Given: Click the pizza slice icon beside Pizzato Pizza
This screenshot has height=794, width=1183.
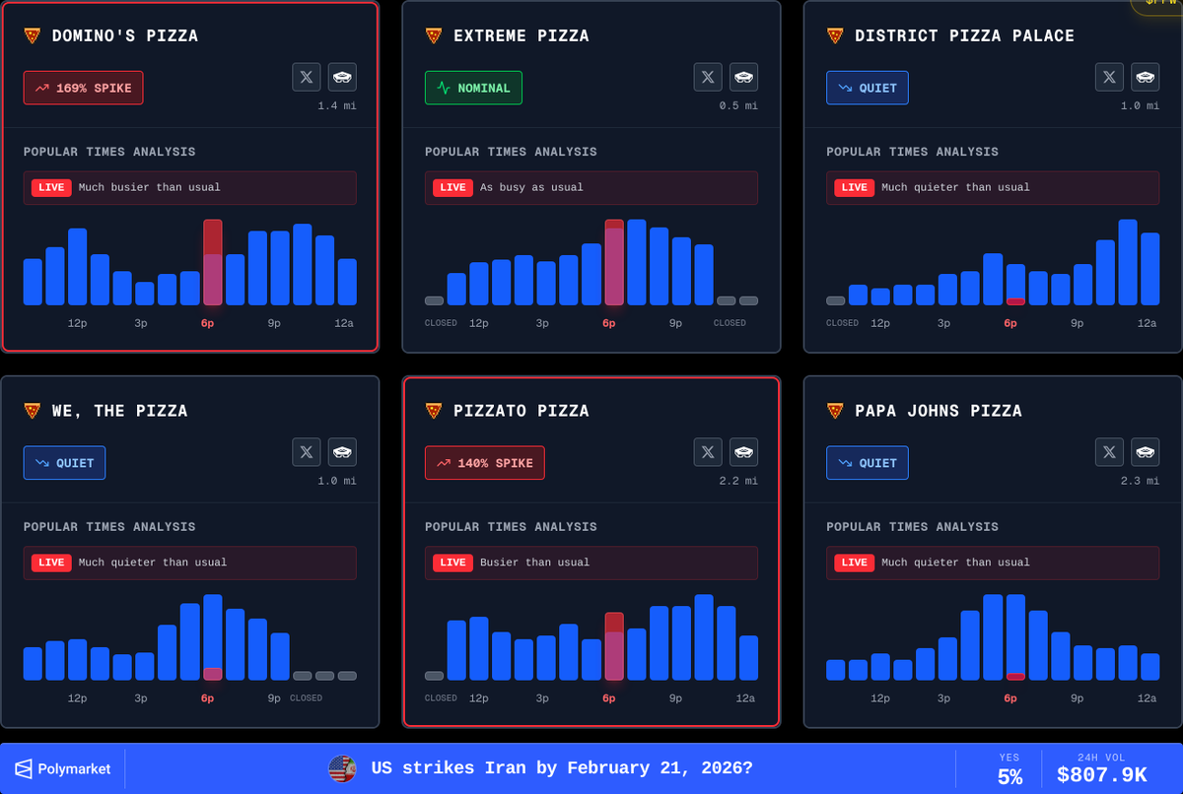Looking at the screenshot, I should pos(434,411).
